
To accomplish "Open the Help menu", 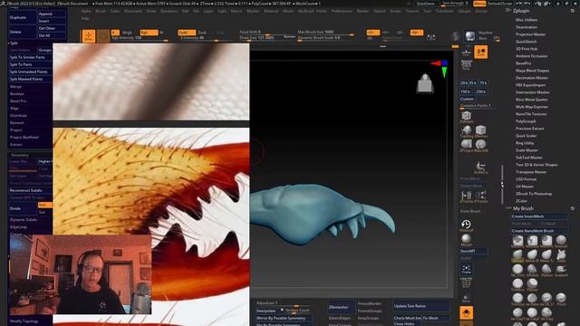I will coord(85,18).
